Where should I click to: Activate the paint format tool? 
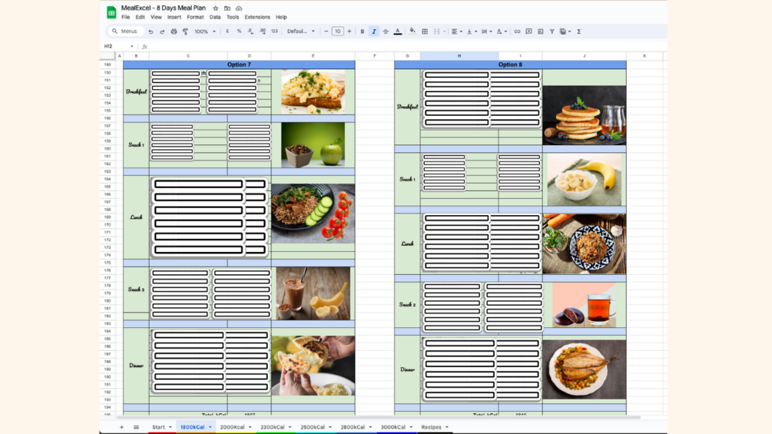(185, 31)
